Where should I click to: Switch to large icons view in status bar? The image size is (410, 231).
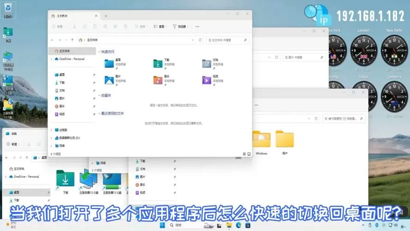249,154
